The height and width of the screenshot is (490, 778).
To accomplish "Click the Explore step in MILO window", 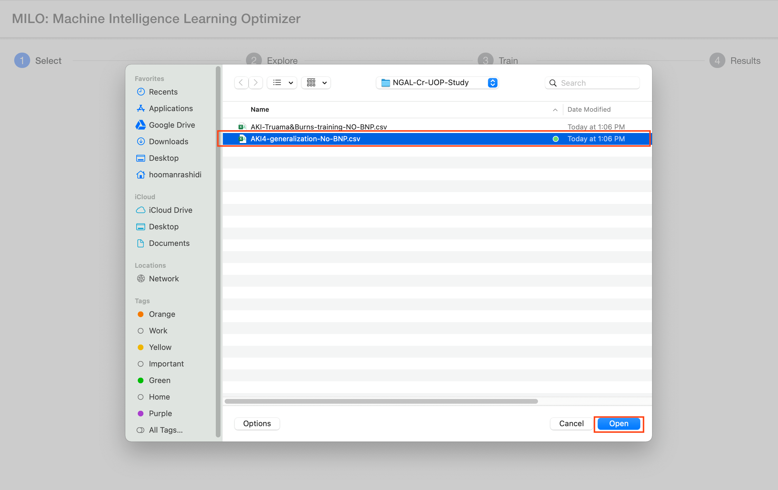I will point(272,60).
